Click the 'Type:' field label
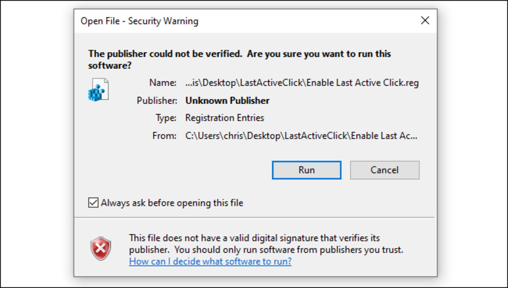508x288 pixels. click(166, 118)
